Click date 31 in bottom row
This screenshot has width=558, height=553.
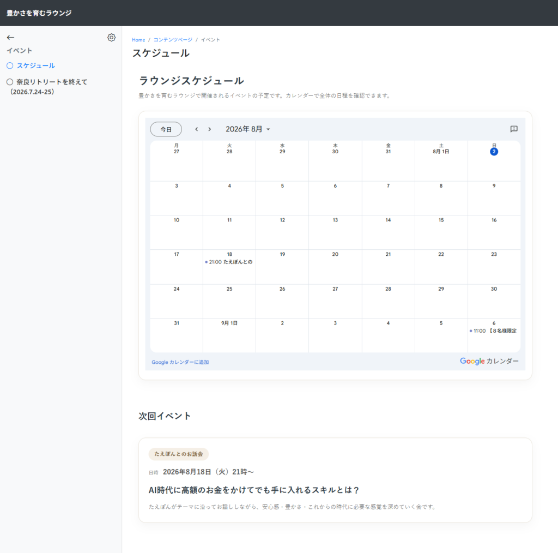[177, 323]
